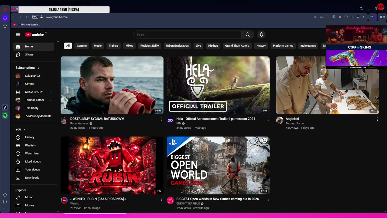The height and width of the screenshot is (218, 387).
Task: Click the send/flow arrow toolbar icon
Action: pos(340,17)
